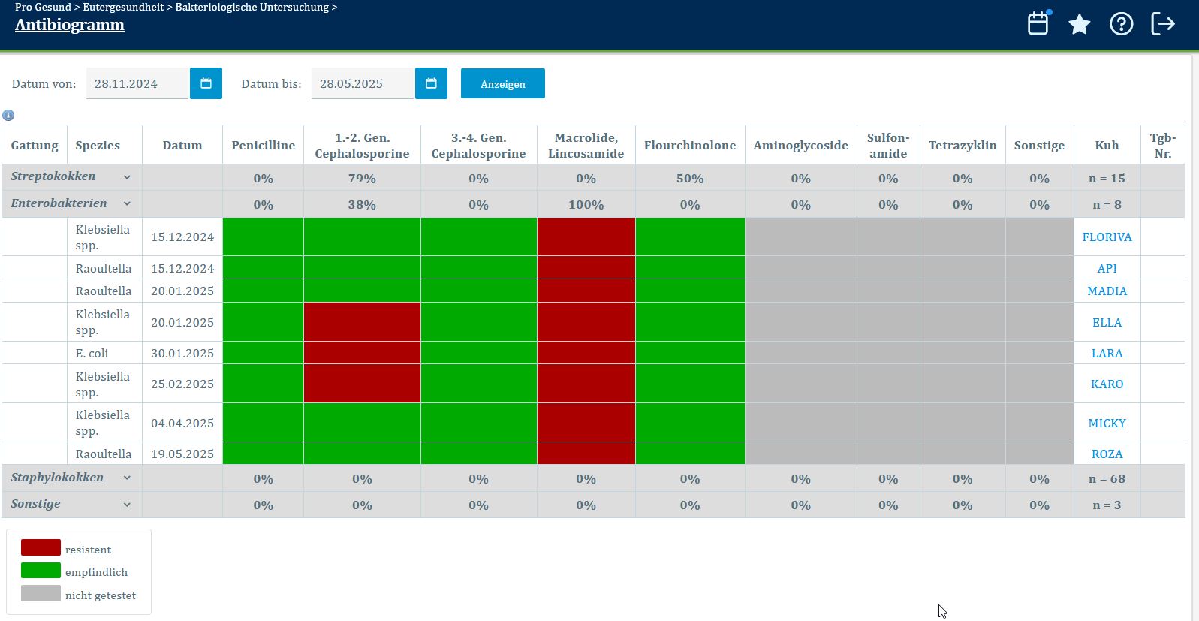Viewport: 1199px width, 621px height.
Task: Expand the Staphylokokken group row
Action: pos(127,478)
